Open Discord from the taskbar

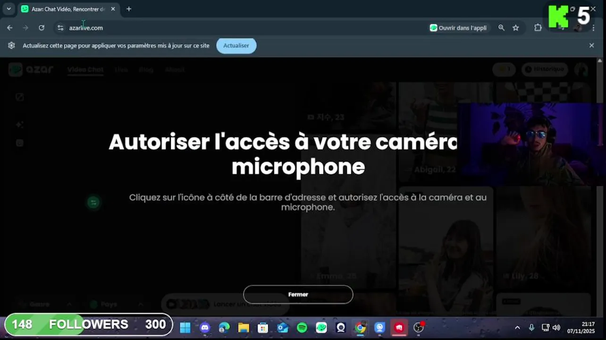205,327
